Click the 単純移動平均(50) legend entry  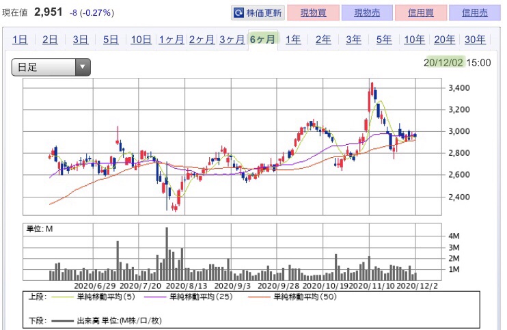tap(305, 297)
